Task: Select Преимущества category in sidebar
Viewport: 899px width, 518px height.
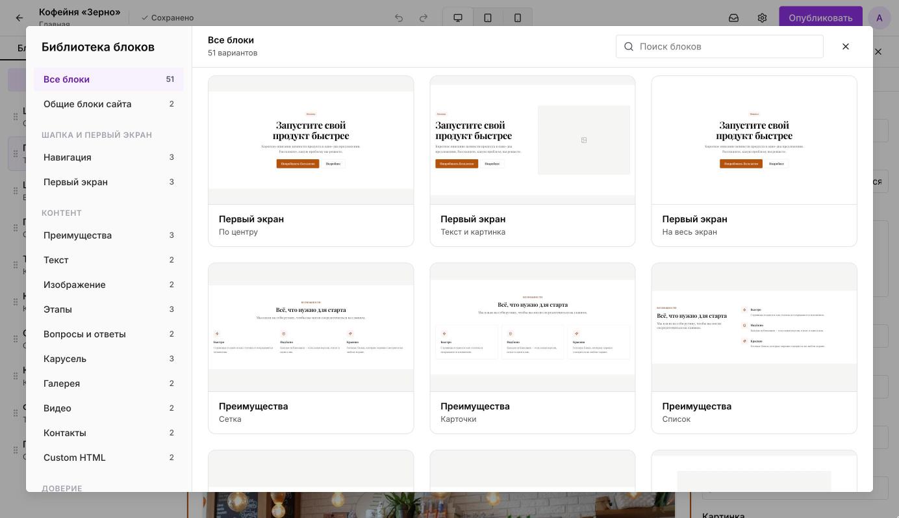Action: (x=108, y=235)
